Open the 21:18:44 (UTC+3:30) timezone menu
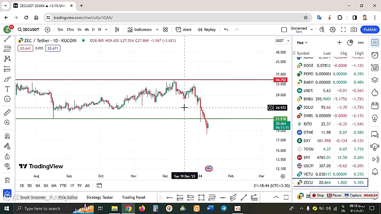 pyautogui.click(x=271, y=185)
